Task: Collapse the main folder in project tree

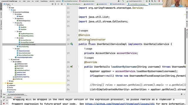Action: tap(8, 8)
